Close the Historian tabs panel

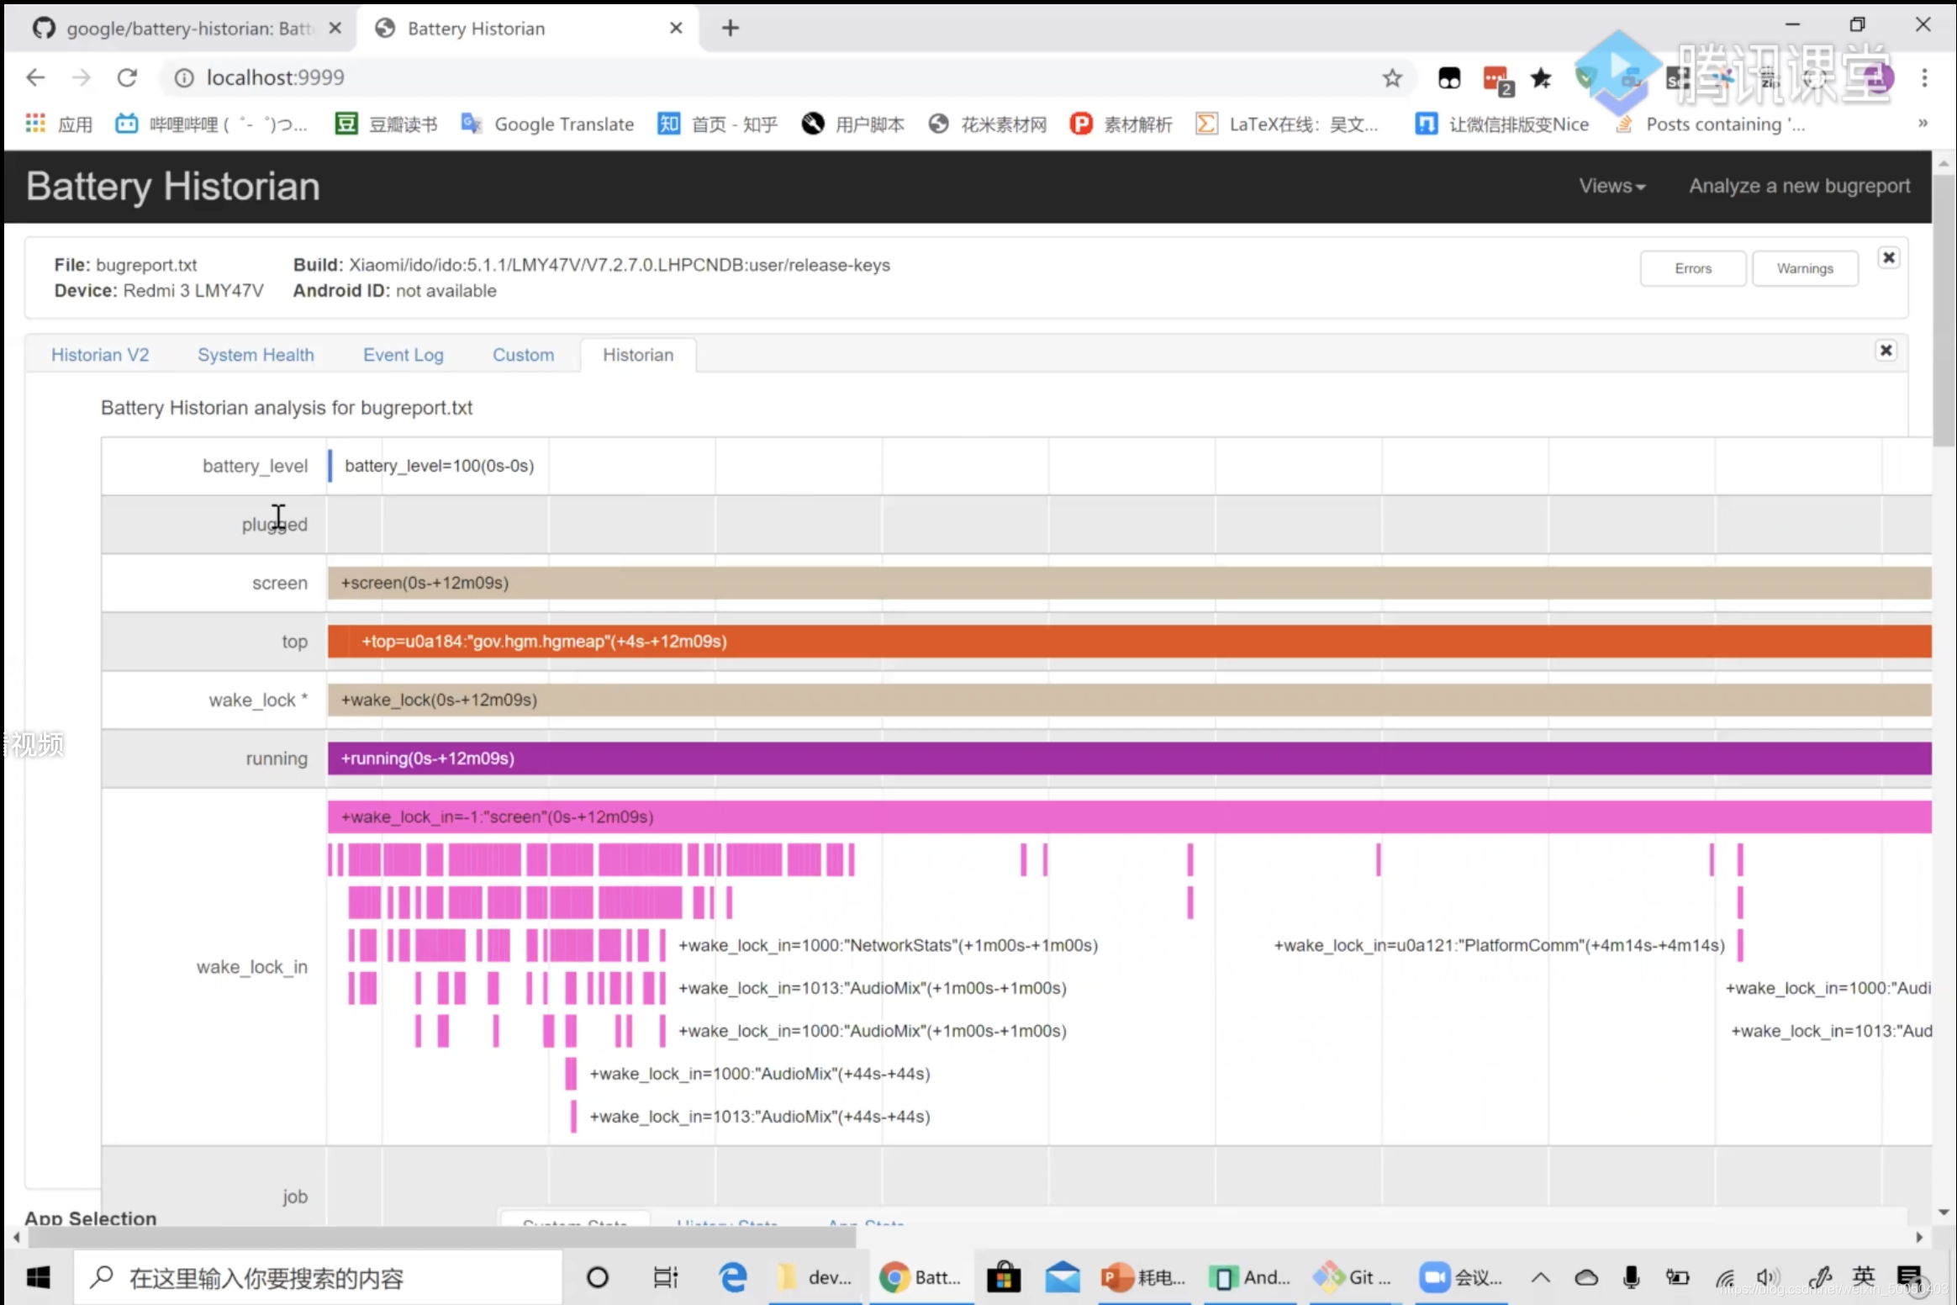click(1886, 350)
